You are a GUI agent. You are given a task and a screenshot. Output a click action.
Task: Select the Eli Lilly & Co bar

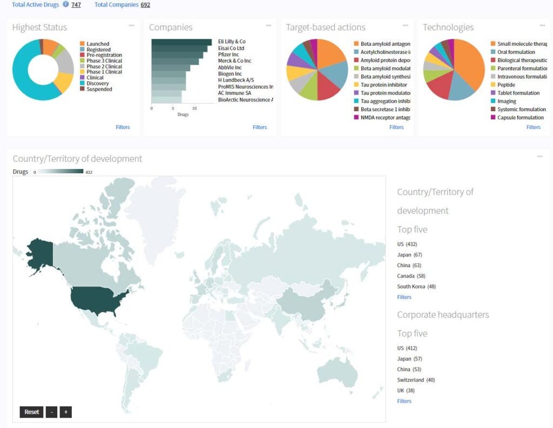(x=181, y=42)
